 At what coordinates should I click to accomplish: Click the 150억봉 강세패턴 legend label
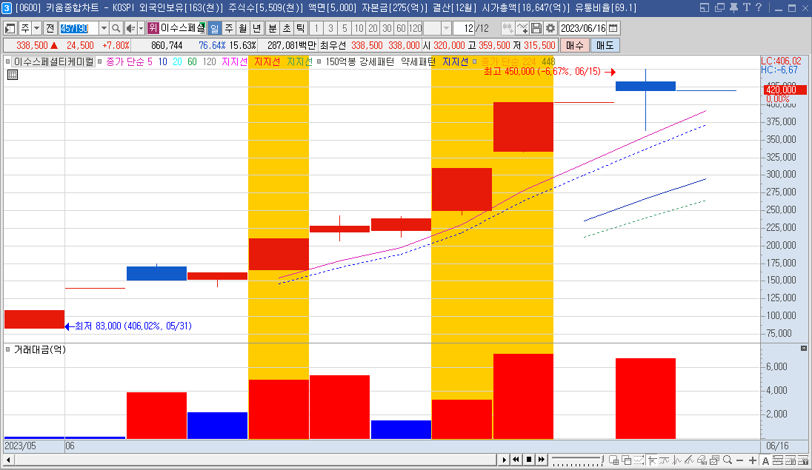pos(359,61)
